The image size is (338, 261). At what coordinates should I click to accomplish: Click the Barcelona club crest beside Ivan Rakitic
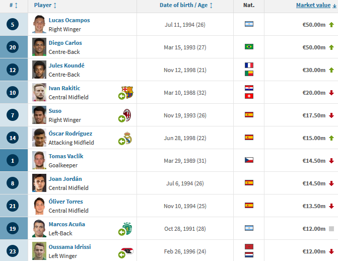(128, 92)
